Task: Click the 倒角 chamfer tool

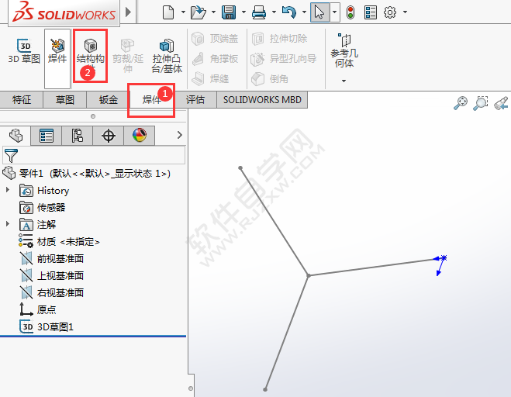Action: pyautogui.click(x=270, y=78)
